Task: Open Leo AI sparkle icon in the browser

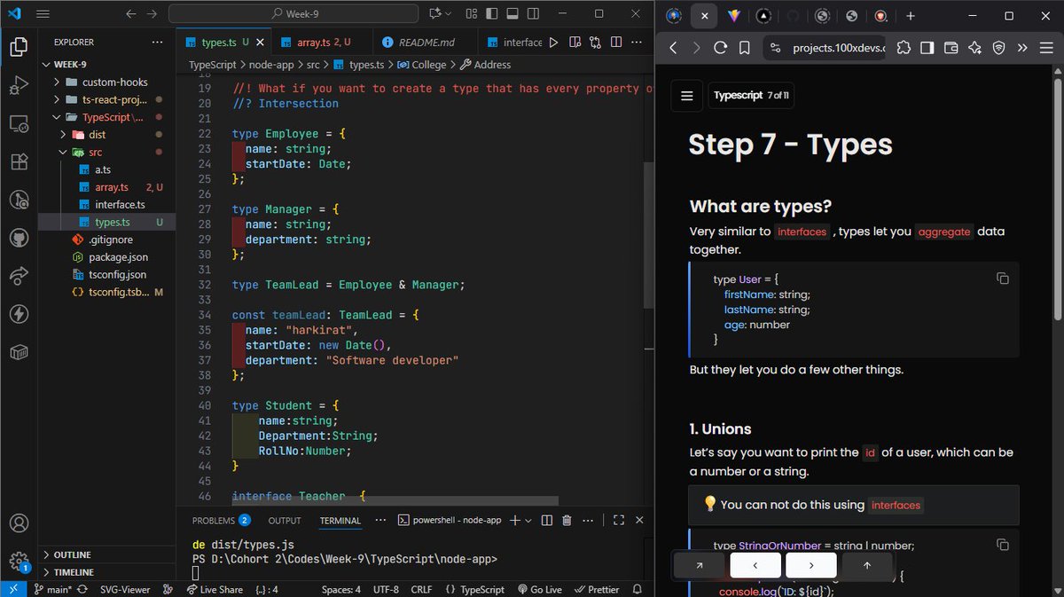Action: (974, 48)
